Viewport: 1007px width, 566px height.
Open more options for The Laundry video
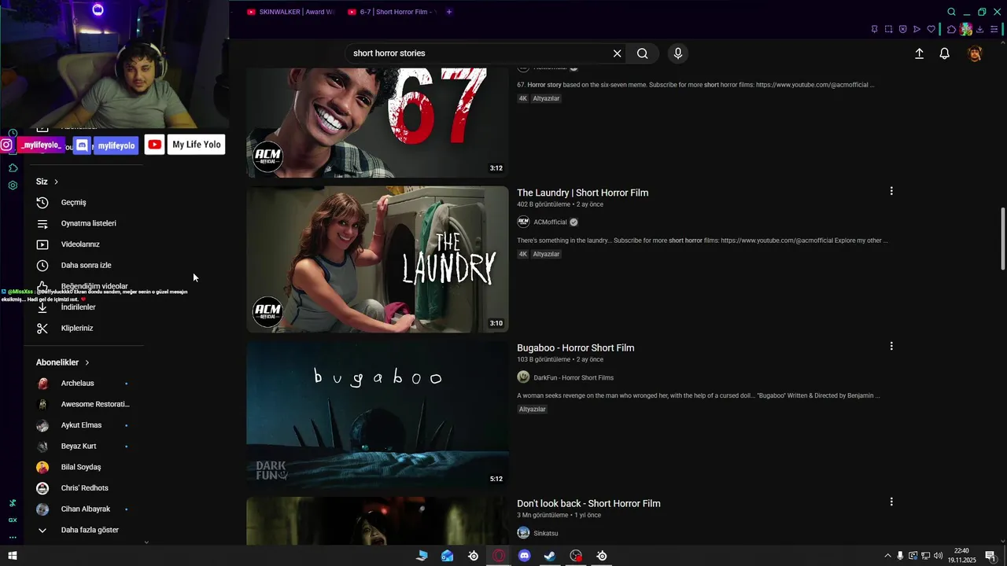(891, 191)
